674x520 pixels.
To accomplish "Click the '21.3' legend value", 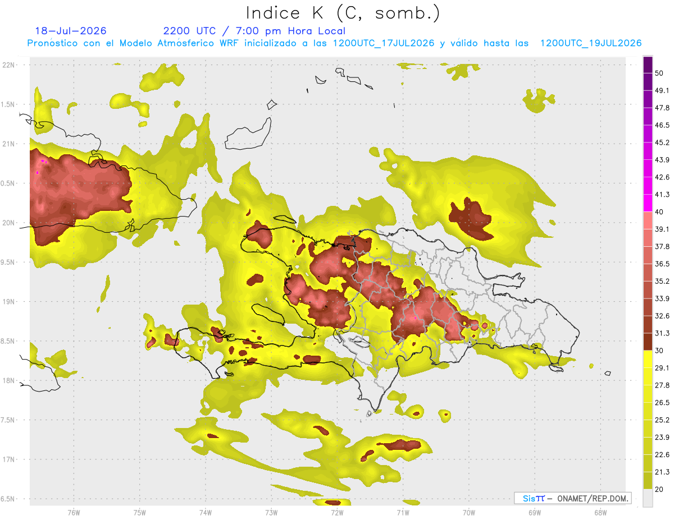I will click(x=662, y=472).
